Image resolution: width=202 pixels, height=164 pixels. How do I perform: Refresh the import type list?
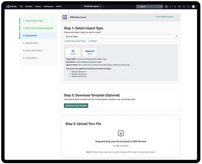click(93, 41)
